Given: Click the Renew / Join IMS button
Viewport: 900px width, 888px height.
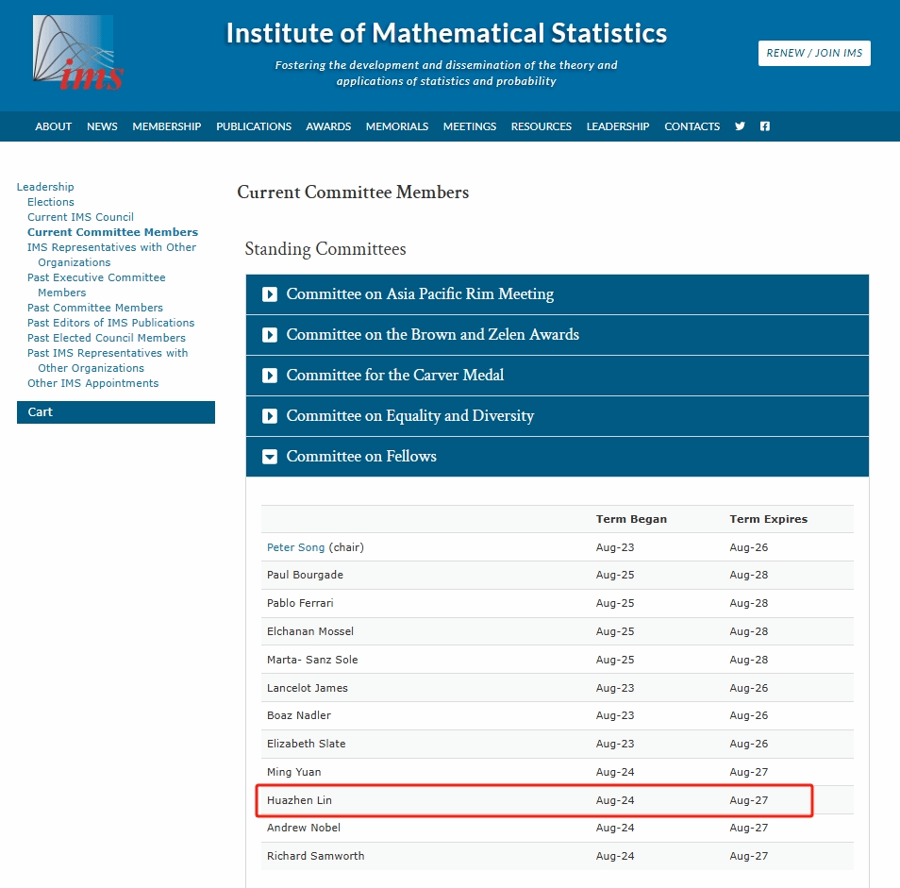Looking at the screenshot, I should (x=814, y=54).
